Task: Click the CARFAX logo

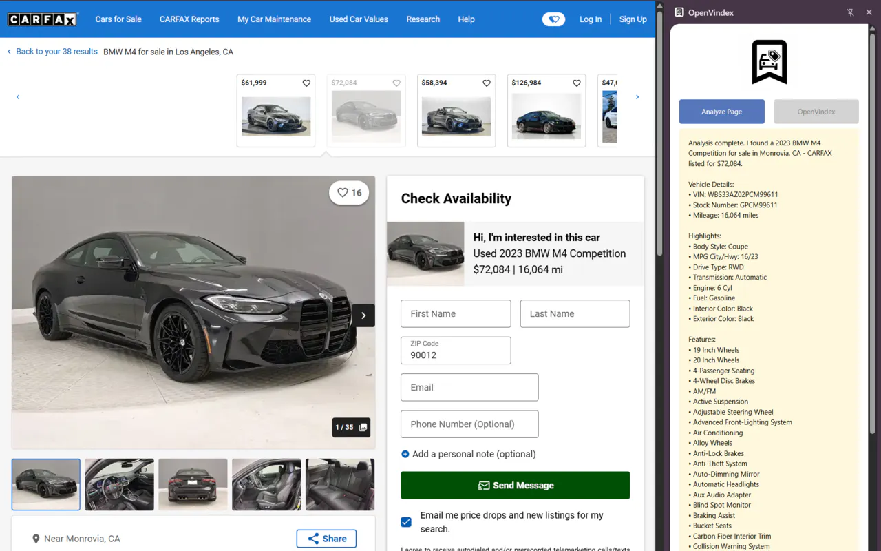Action: point(43,19)
